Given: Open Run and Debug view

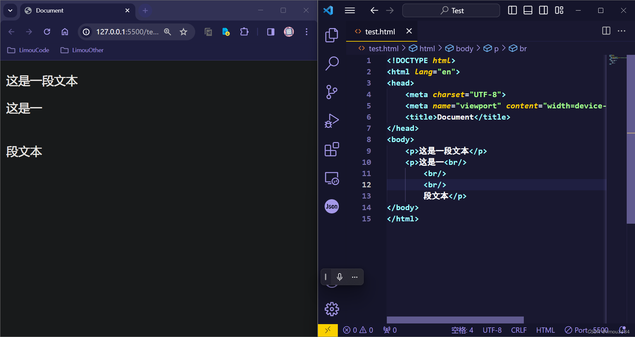Looking at the screenshot, I should coord(332,121).
